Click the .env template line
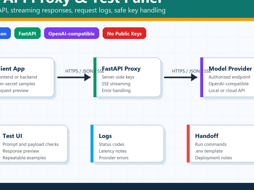The height and width of the screenshot is (190, 254). click(x=209, y=151)
